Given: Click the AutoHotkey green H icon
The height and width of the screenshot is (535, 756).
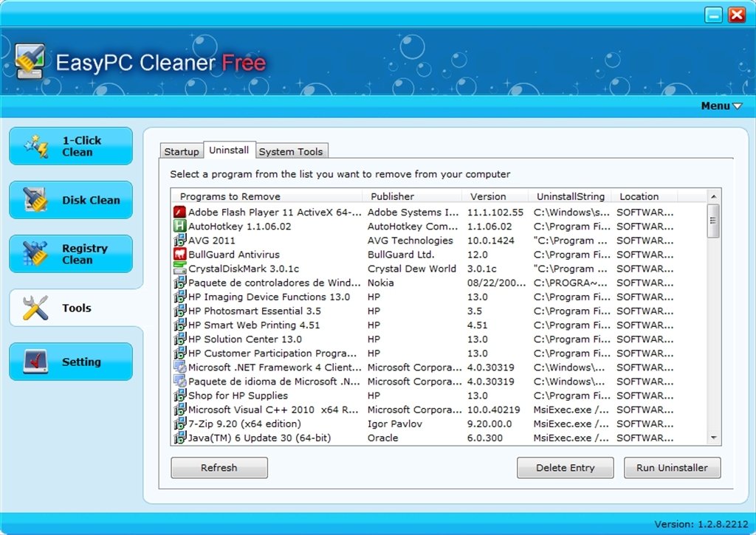Looking at the screenshot, I should pos(180,226).
